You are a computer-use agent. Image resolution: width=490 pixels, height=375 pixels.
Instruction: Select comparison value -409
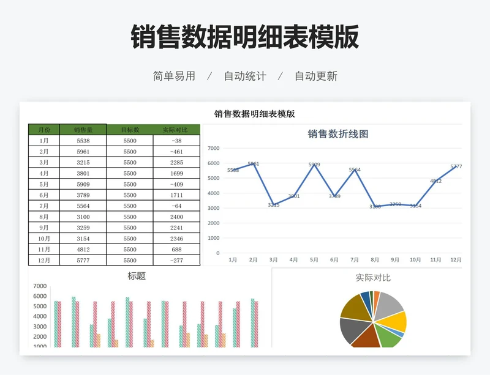pos(176,184)
